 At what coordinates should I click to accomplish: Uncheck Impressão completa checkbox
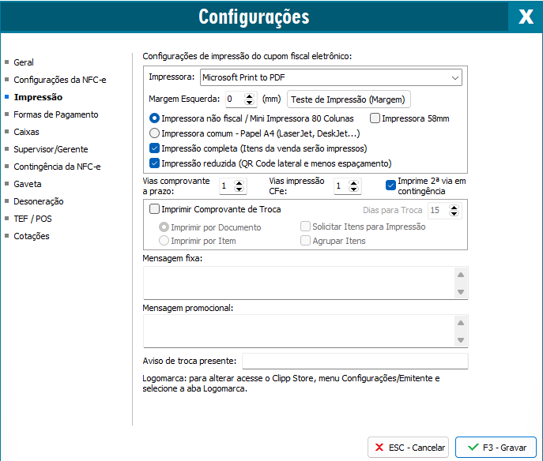[x=155, y=148]
